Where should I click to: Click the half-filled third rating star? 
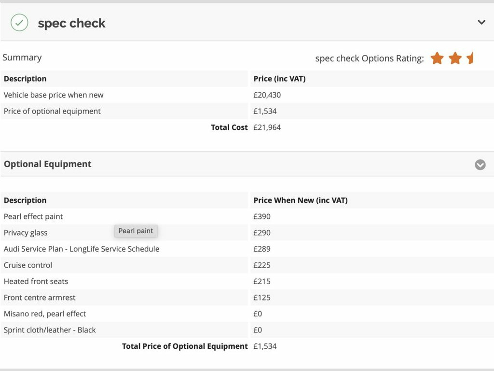point(470,58)
